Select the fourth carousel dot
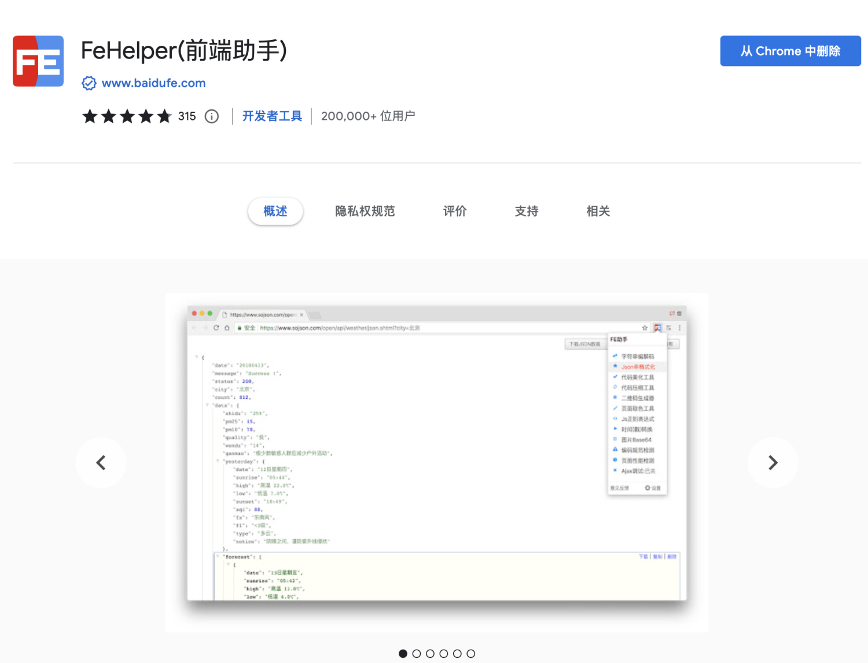Image resolution: width=868 pixels, height=663 pixels. (x=444, y=654)
